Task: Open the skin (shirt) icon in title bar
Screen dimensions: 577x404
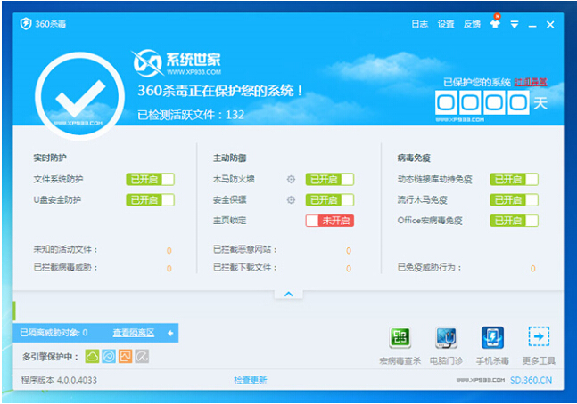Action: coord(495,24)
